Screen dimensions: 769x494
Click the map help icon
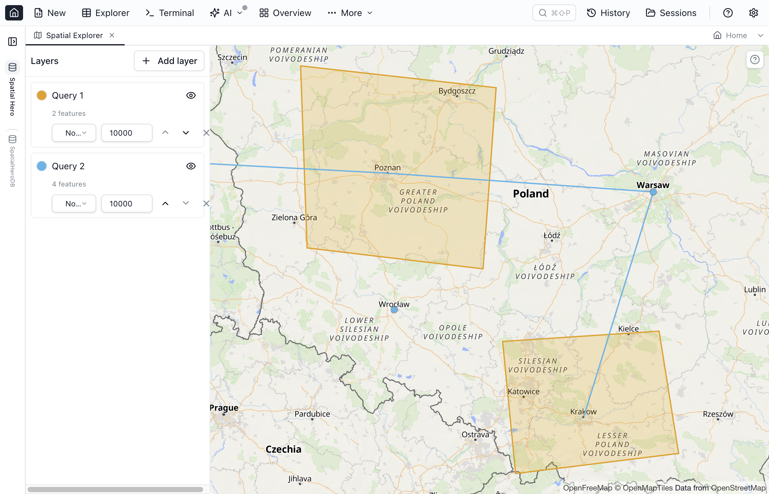pos(755,60)
